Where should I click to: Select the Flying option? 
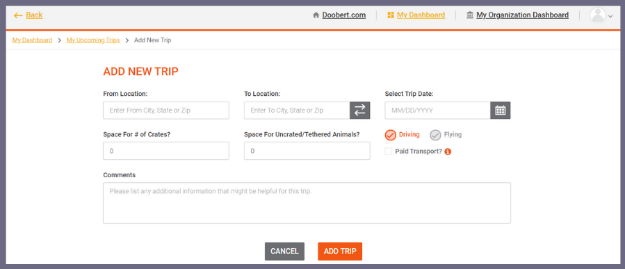click(446, 135)
